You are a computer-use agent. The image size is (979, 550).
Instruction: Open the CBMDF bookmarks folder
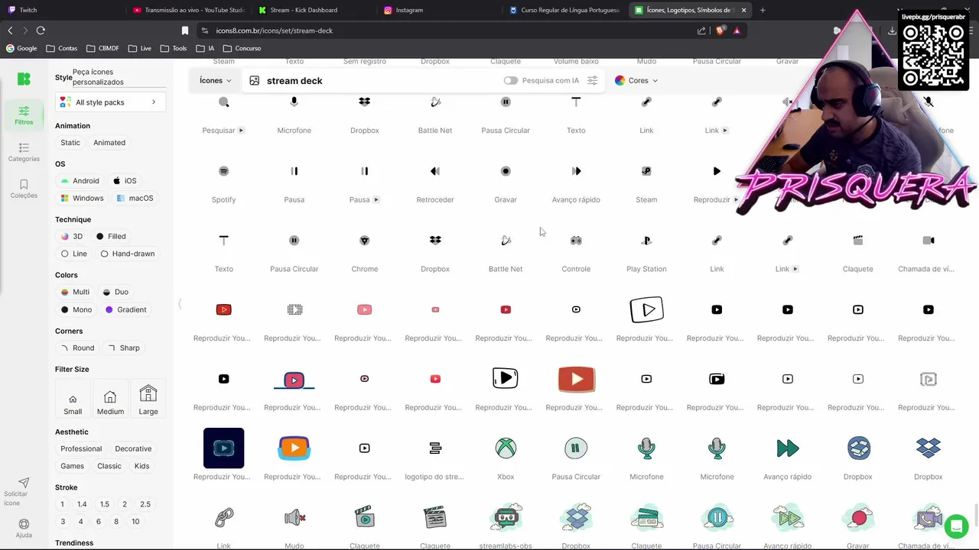click(103, 48)
